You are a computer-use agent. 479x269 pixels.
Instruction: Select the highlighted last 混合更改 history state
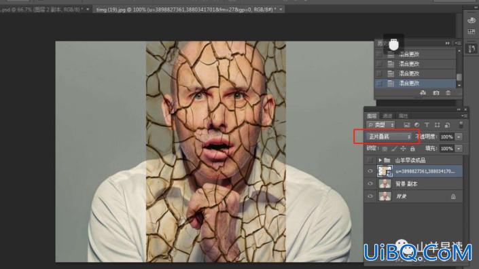pos(415,83)
